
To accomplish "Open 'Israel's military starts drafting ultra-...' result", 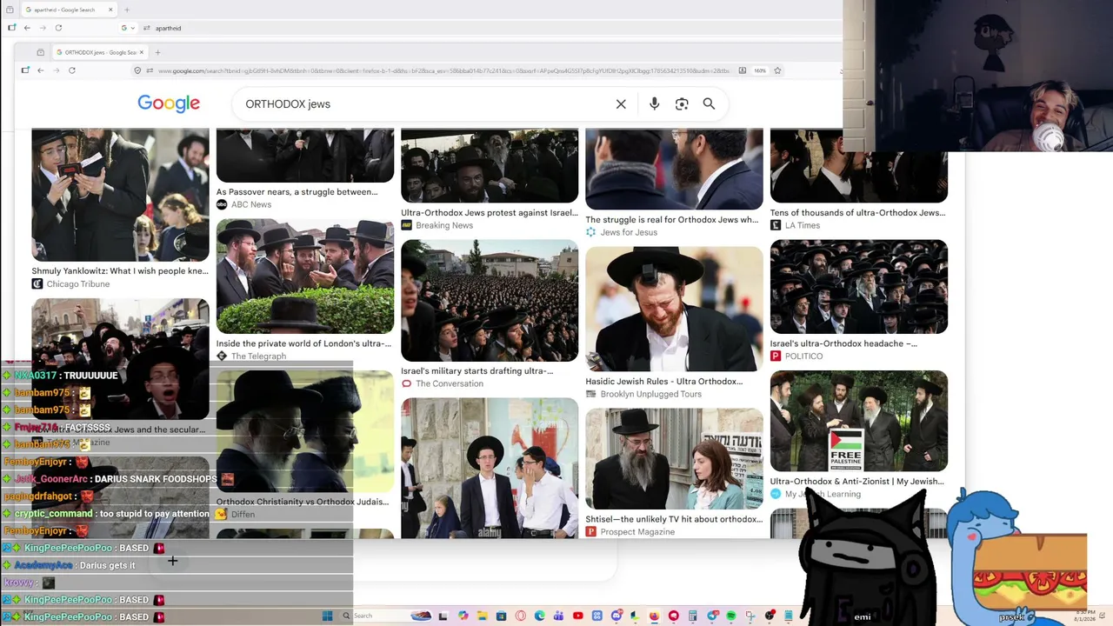I will coord(477,371).
